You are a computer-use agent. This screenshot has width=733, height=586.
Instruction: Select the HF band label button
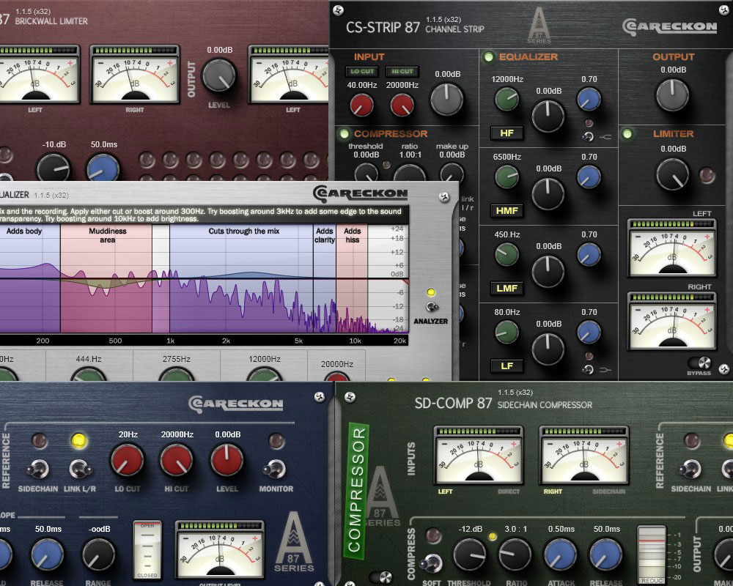pos(507,133)
